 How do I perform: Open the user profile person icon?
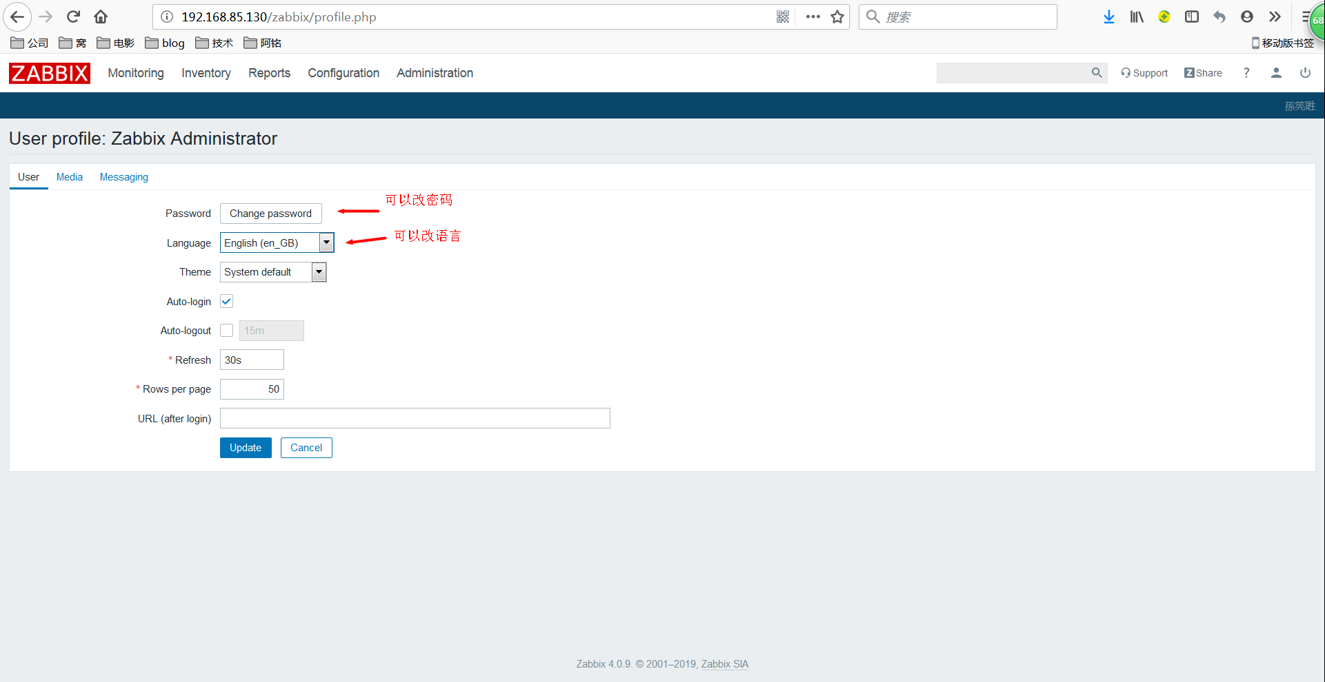coord(1275,73)
